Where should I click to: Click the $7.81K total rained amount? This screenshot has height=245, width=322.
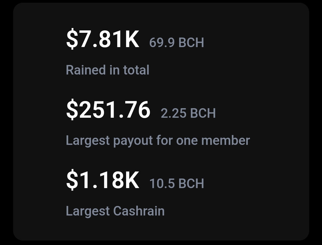coord(103,39)
